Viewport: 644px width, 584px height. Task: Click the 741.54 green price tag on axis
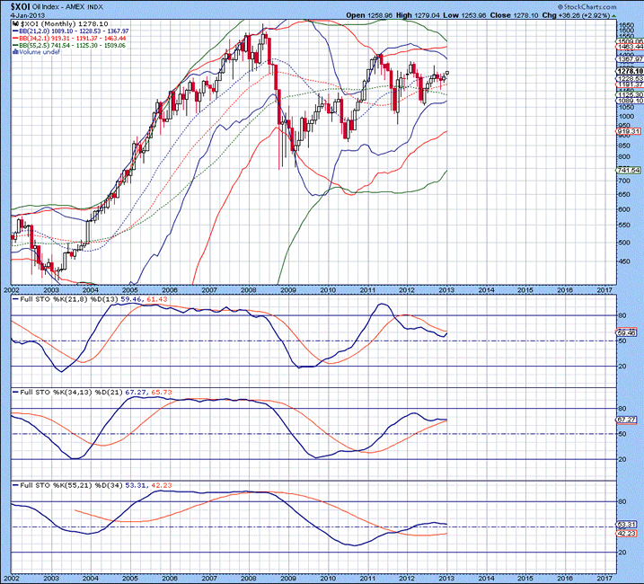[629, 170]
